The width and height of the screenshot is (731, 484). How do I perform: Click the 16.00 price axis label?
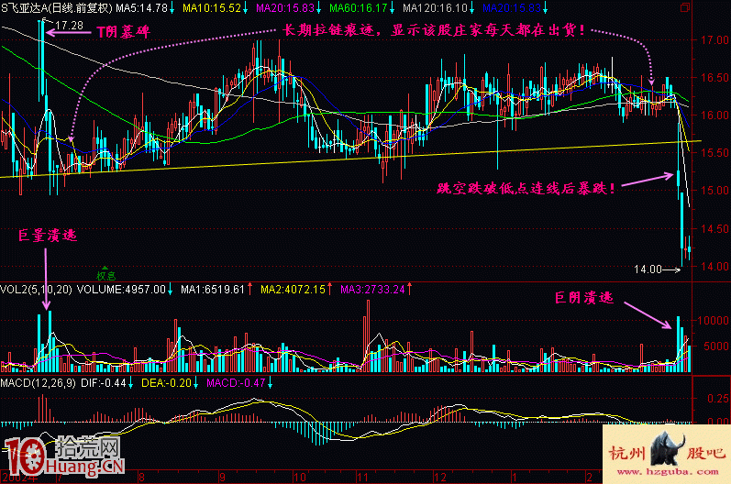coord(715,115)
